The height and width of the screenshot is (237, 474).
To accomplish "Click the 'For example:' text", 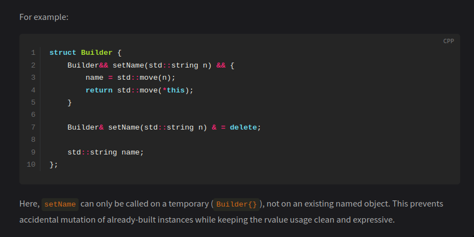I will (44, 17).
